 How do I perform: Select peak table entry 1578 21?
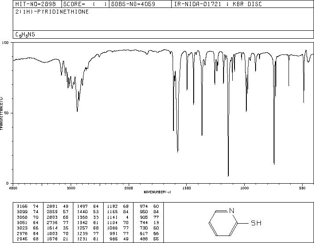tap(58, 239)
